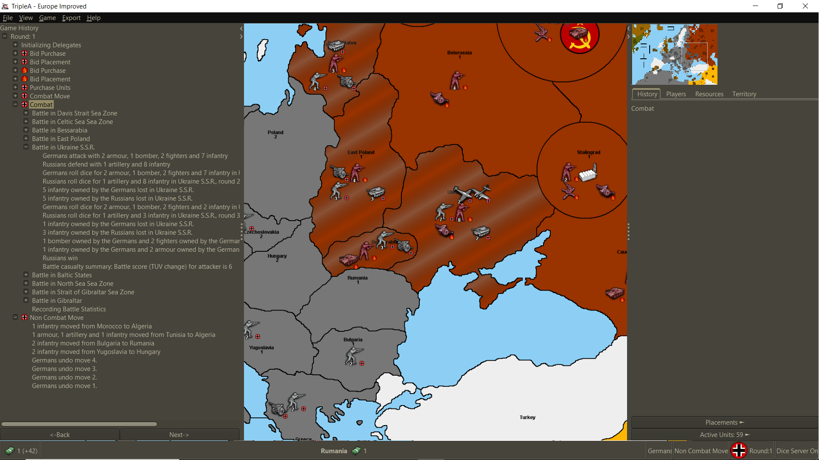The width and height of the screenshot is (819, 460).
Task: Expand Initializing Delegates node
Action: point(15,45)
